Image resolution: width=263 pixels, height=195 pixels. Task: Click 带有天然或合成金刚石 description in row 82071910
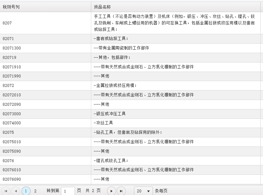coord(144,67)
